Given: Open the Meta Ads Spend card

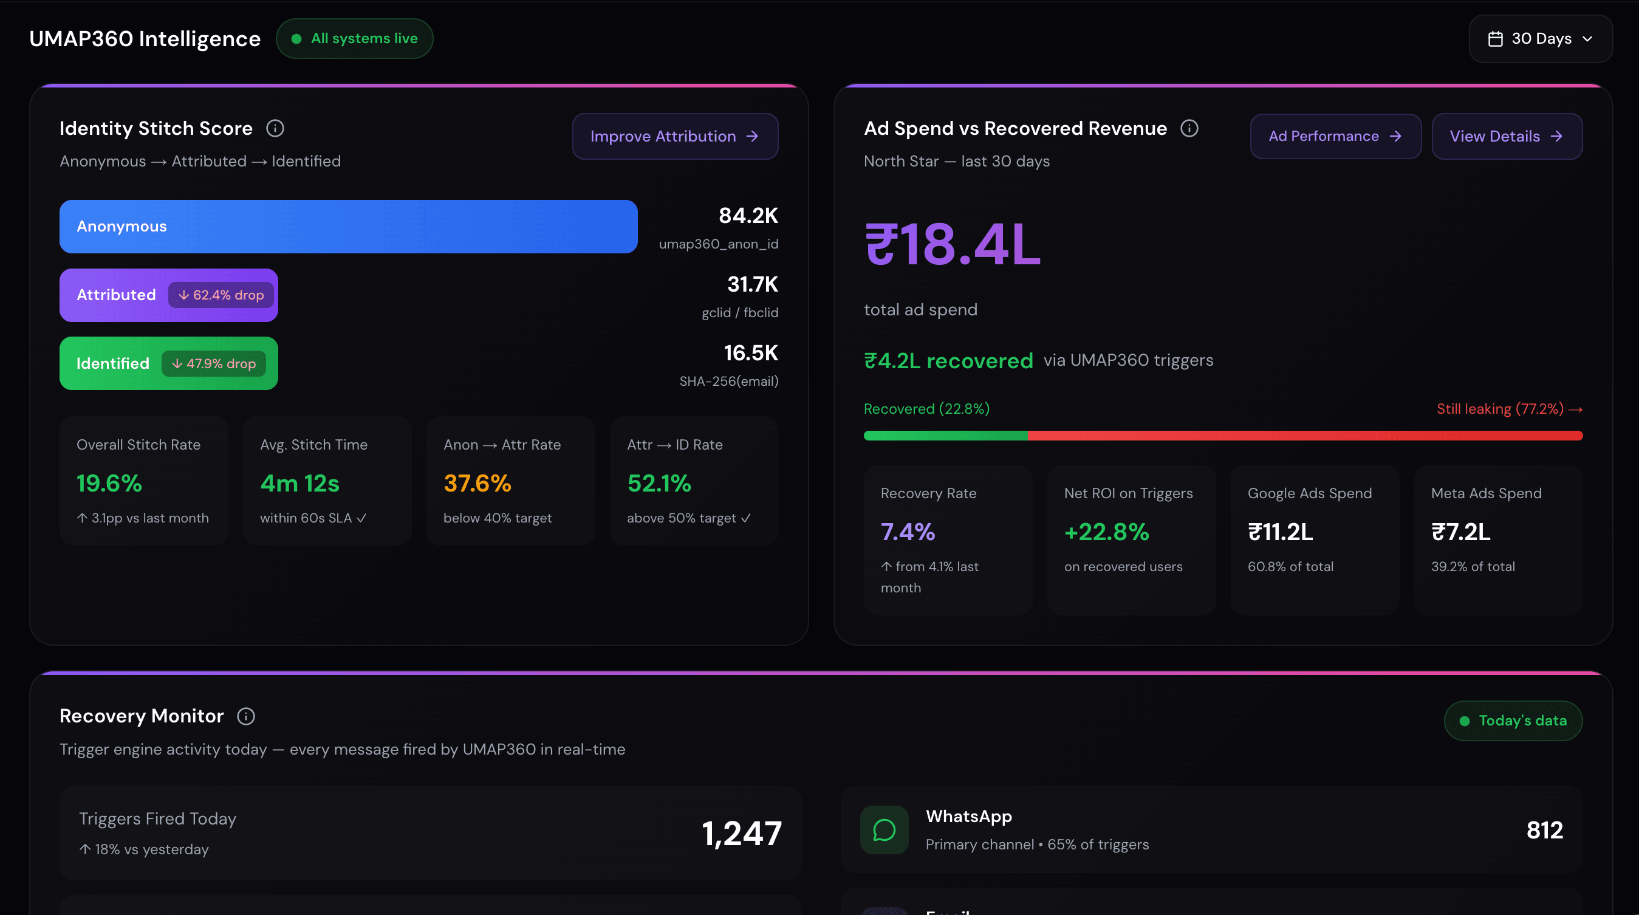Looking at the screenshot, I should (1499, 540).
